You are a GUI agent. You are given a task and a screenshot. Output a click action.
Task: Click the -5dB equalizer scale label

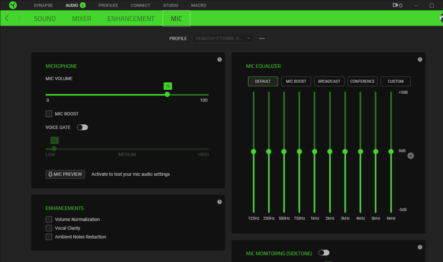point(403,209)
